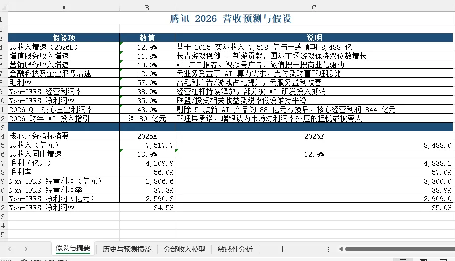This screenshot has width=455, height=261.
Task: Open the 分部收入模型 sheet tab
Action: [x=184, y=249]
